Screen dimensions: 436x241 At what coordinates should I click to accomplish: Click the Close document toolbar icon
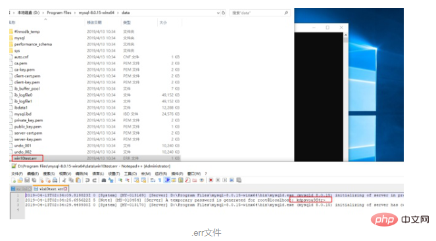pos(41,180)
